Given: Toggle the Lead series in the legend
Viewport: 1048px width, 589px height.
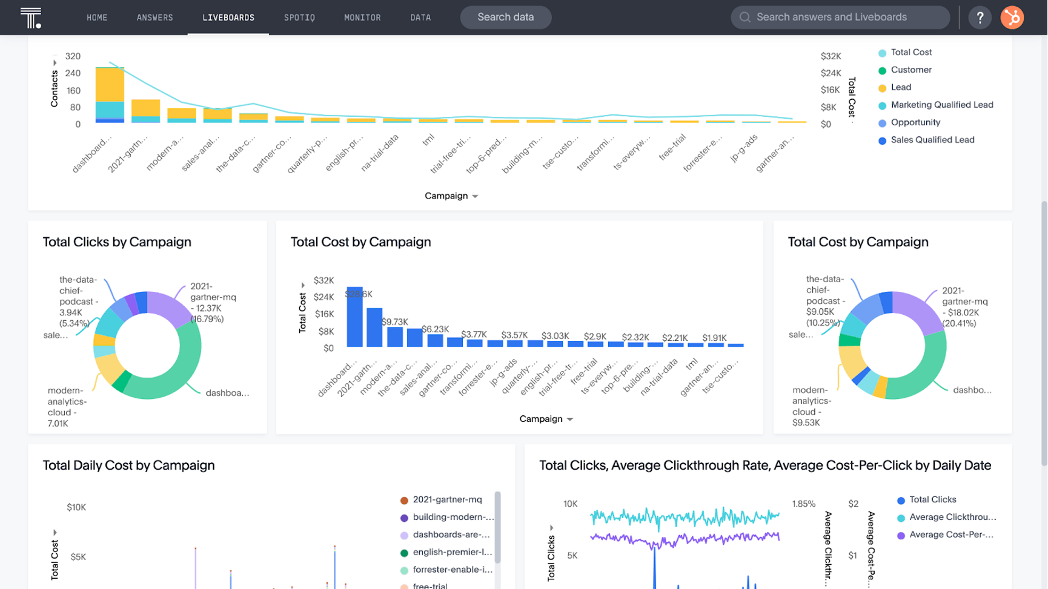Looking at the screenshot, I should (881, 87).
